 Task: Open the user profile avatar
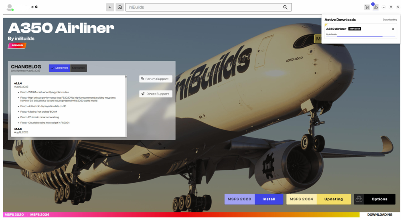[x=10, y=7]
